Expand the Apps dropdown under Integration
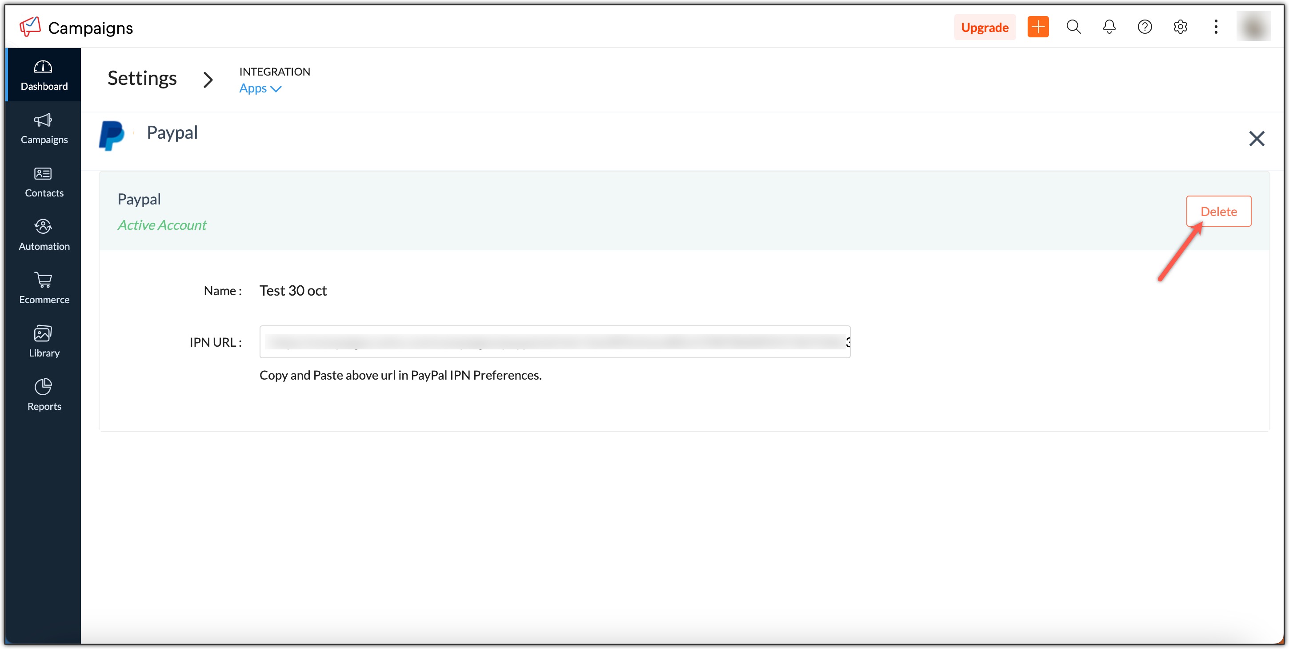Image resolution: width=1289 pixels, height=649 pixels. (x=260, y=88)
